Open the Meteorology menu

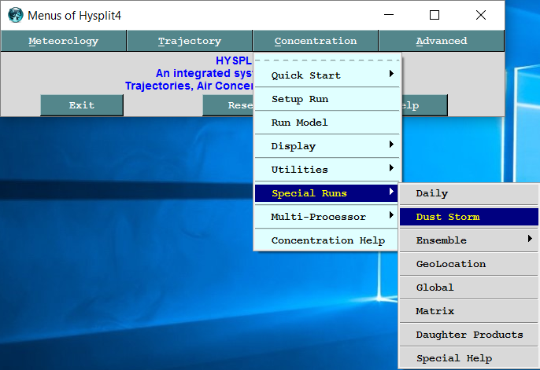(x=64, y=41)
